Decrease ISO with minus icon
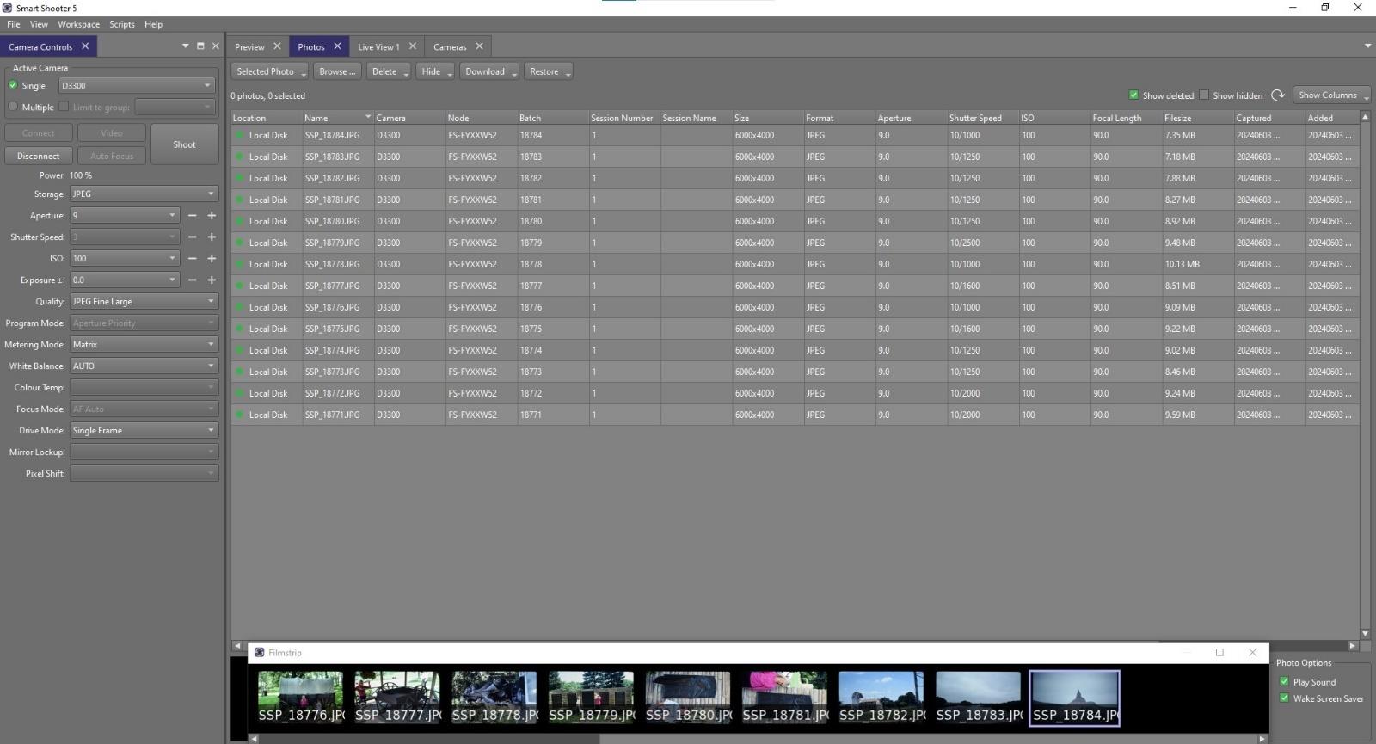Image resolution: width=1376 pixels, height=744 pixels. (x=192, y=259)
